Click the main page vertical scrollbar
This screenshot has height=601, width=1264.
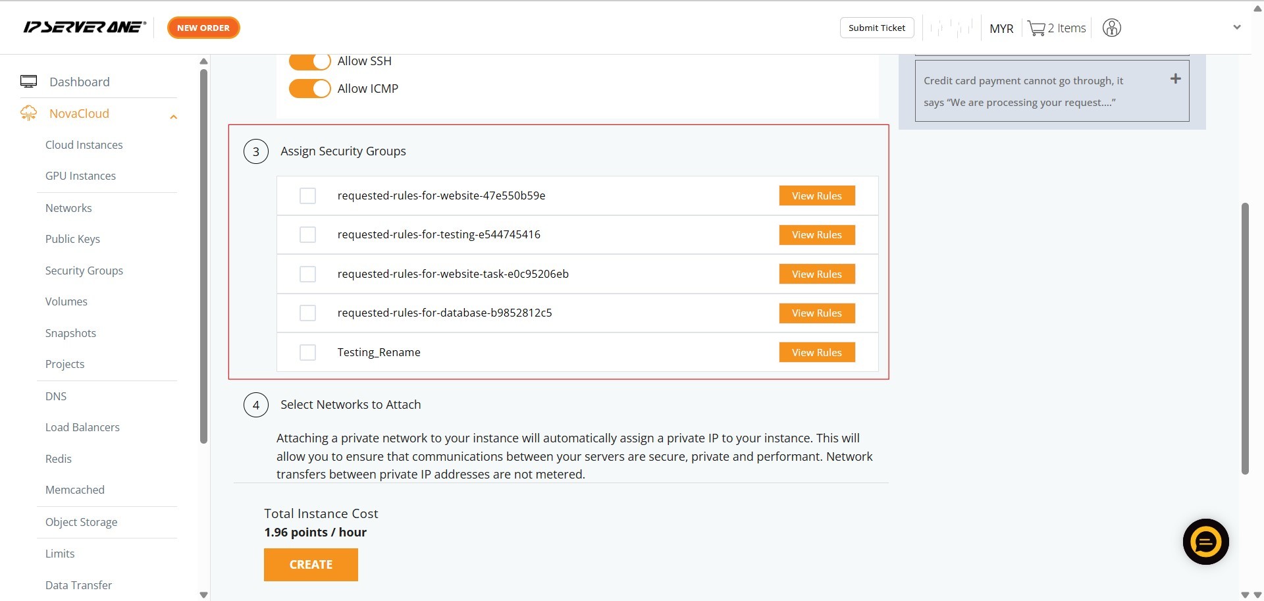coord(1244,338)
